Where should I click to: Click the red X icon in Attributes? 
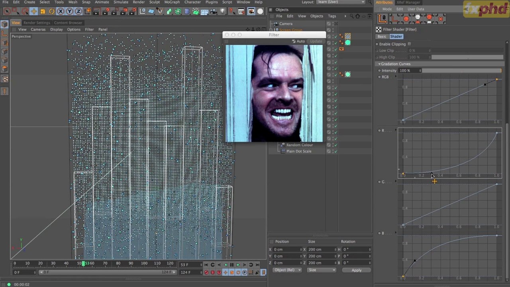pyautogui.click(x=441, y=18)
